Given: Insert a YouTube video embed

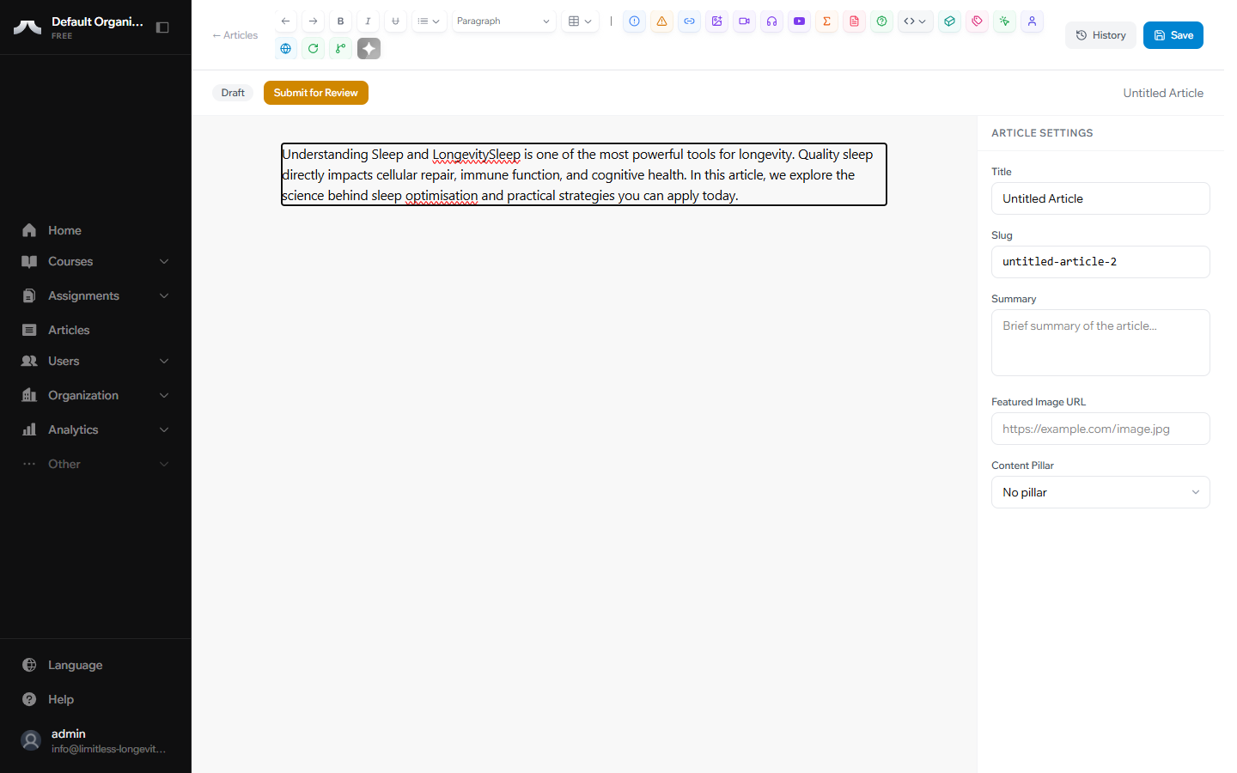Looking at the screenshot, I should tap(799, 21).
